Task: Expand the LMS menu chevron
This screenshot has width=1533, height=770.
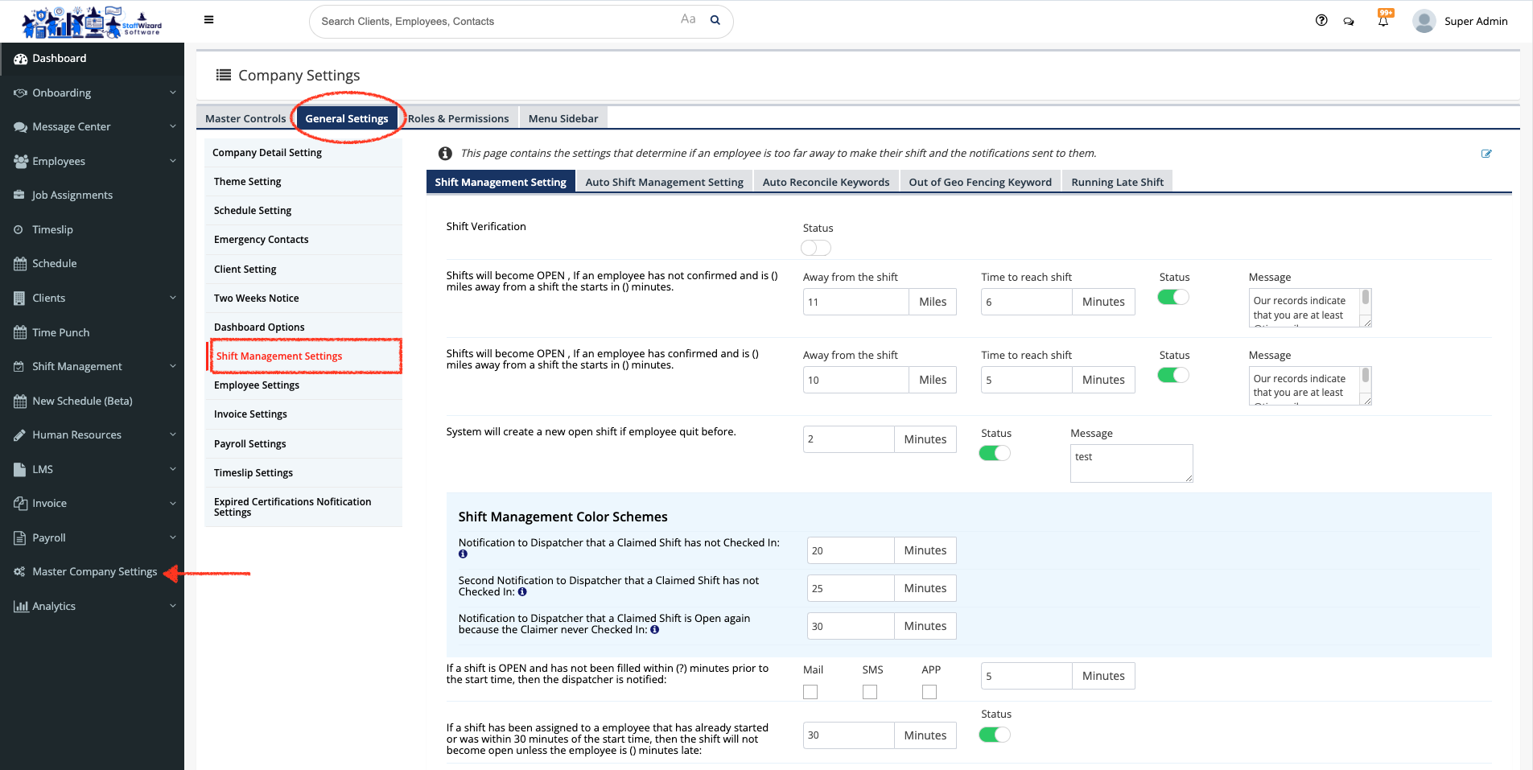Action: (172, 470)
